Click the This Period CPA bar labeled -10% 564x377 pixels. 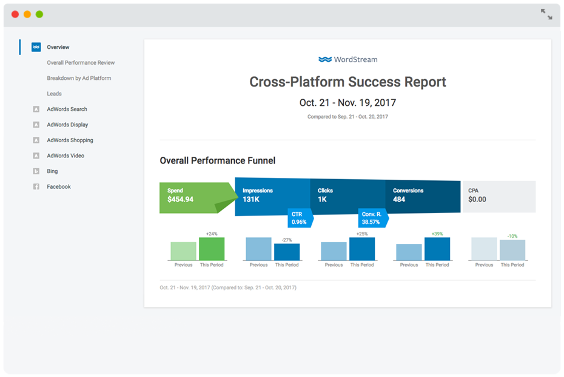tap(512, 250)
